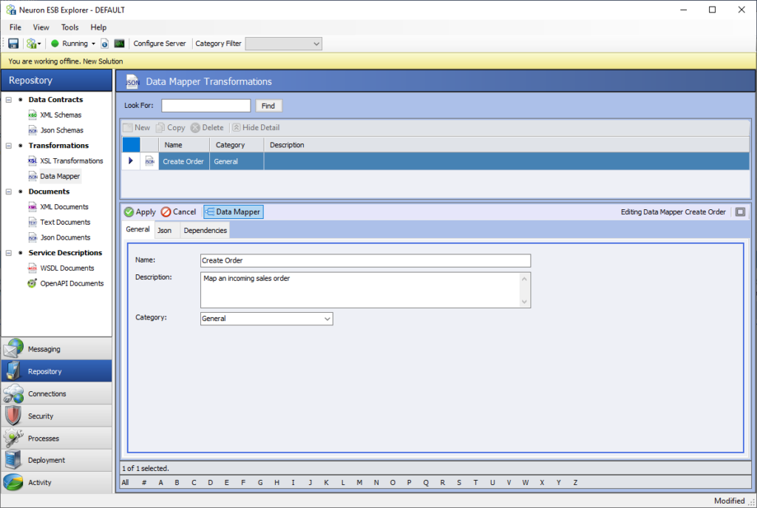Click the maximize detail pane icon
The height and width of the screenshot is (508, 757).
coord(740,212)
